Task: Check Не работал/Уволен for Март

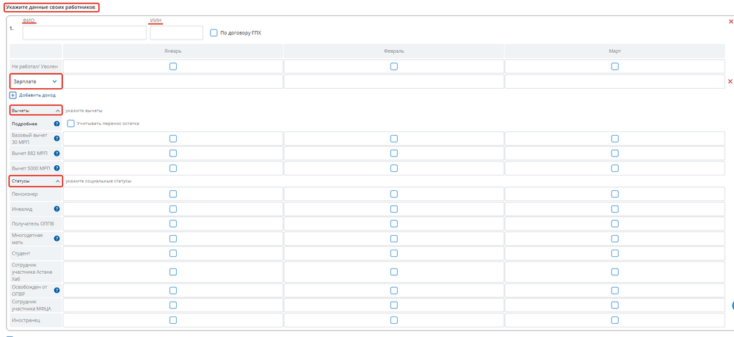Action: (615, 67)
